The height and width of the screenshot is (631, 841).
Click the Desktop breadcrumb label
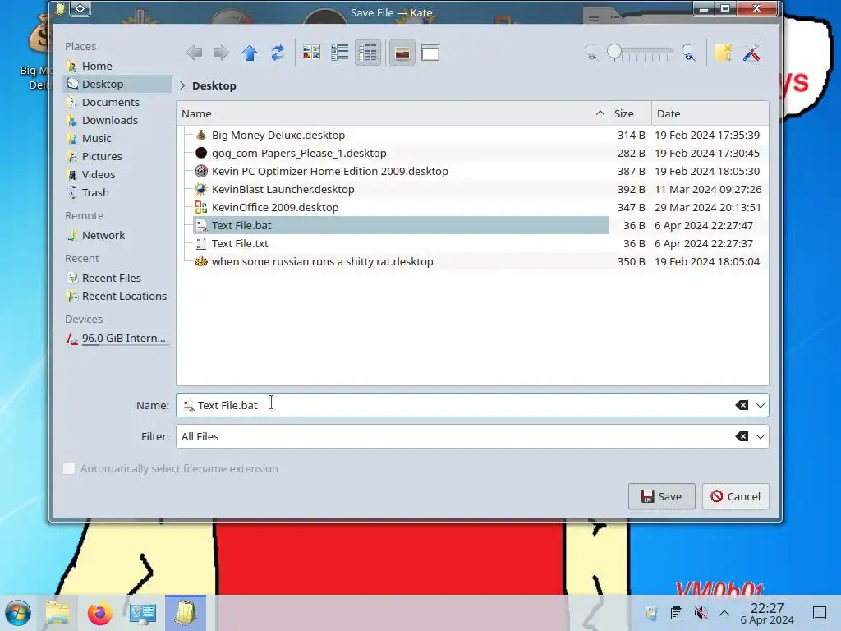214,85
